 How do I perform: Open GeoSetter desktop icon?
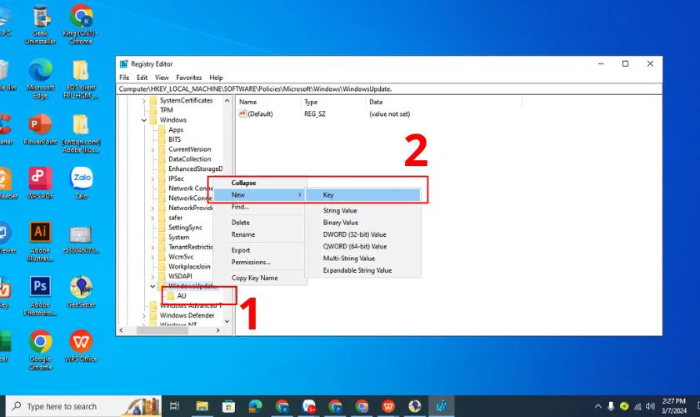pos(81,292)
